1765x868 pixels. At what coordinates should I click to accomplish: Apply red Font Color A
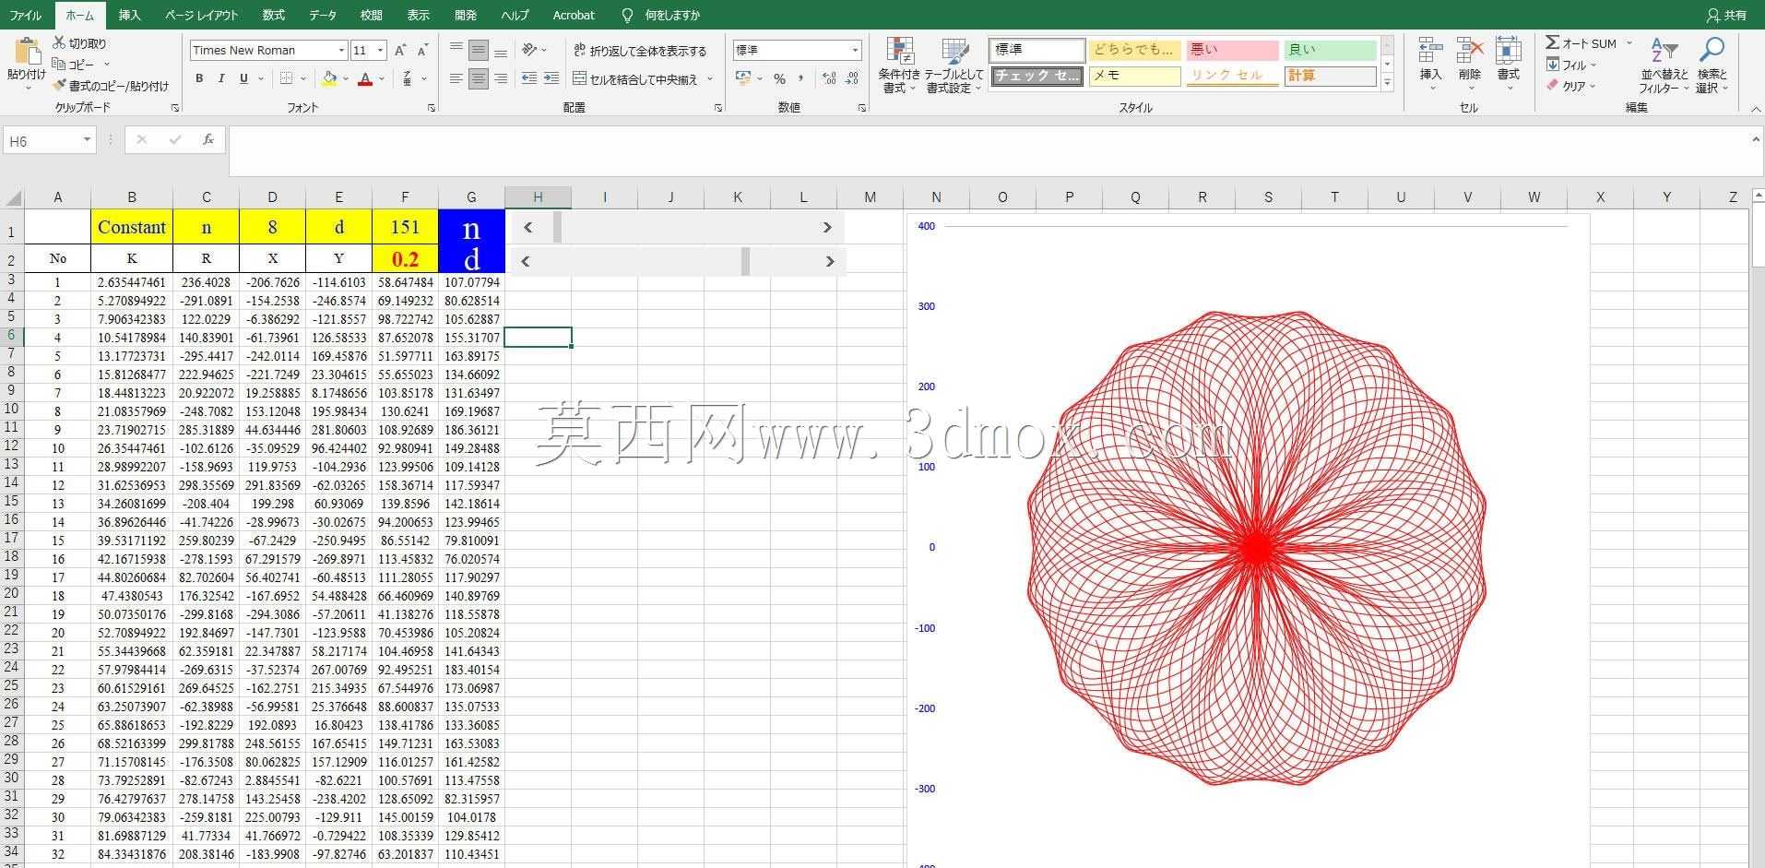tap(365, 79)
